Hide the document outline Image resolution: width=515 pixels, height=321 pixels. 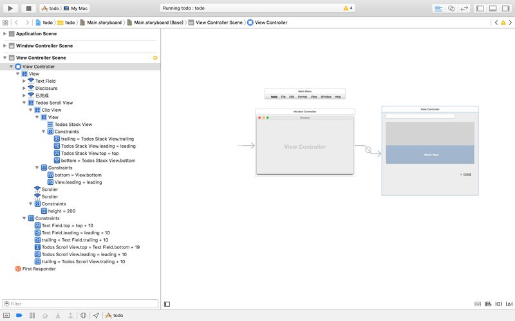coord(167,304)
